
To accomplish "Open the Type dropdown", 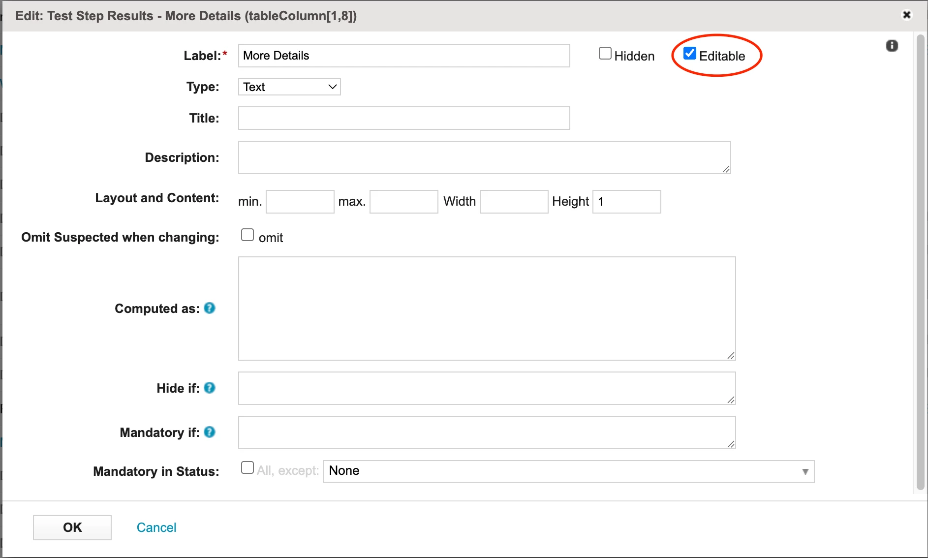I will (x=289, y=87).
